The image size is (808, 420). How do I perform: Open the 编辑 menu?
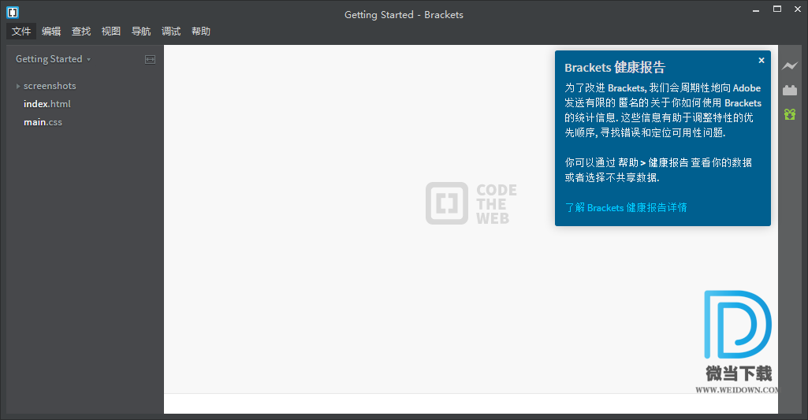coord(51,32)
